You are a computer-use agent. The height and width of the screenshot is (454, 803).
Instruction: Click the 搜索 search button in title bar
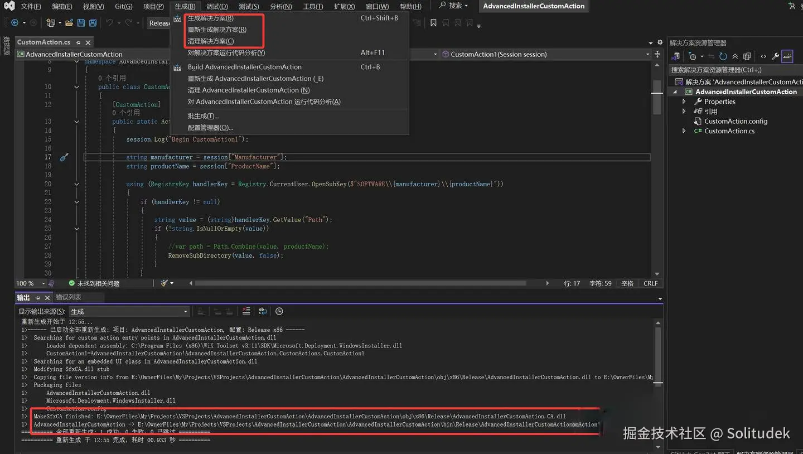point(453,6)
